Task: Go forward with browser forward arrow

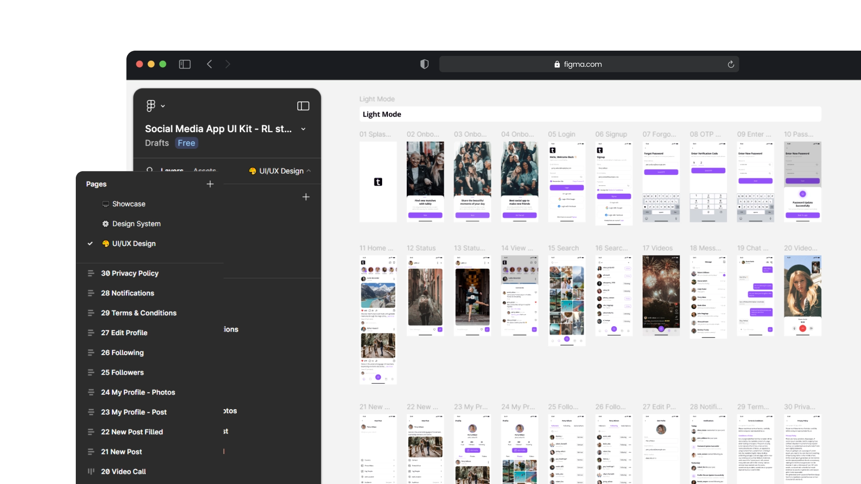Action: click(x=228, y=64)
